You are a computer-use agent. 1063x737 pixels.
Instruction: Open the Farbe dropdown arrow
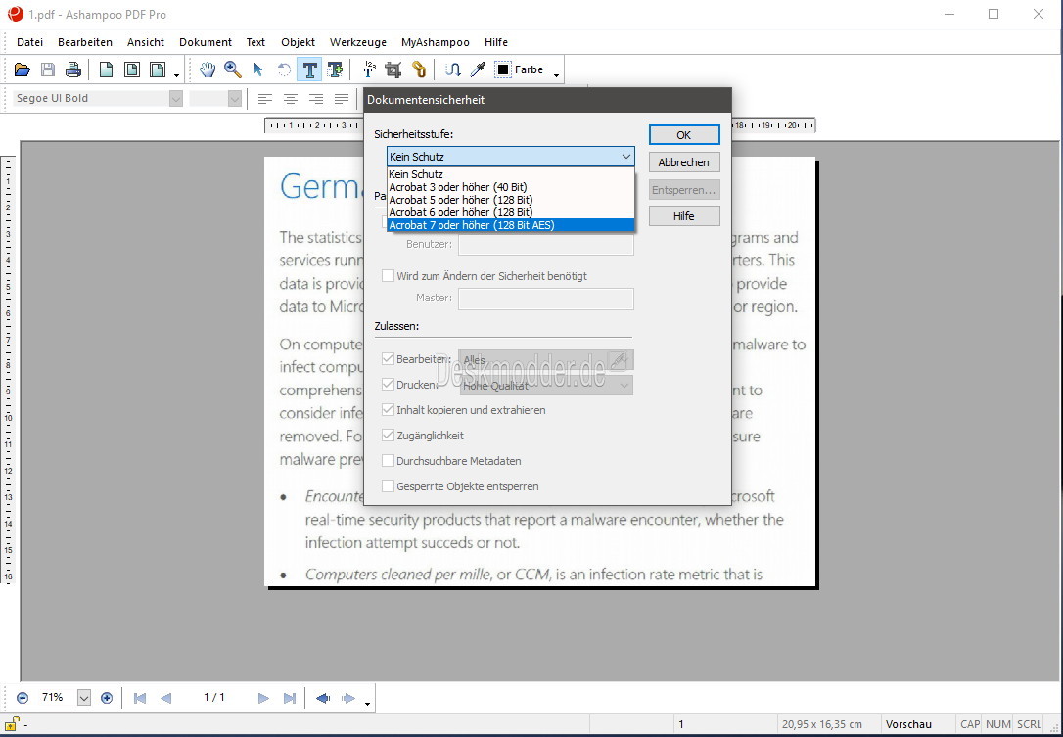tap(556, 73)
